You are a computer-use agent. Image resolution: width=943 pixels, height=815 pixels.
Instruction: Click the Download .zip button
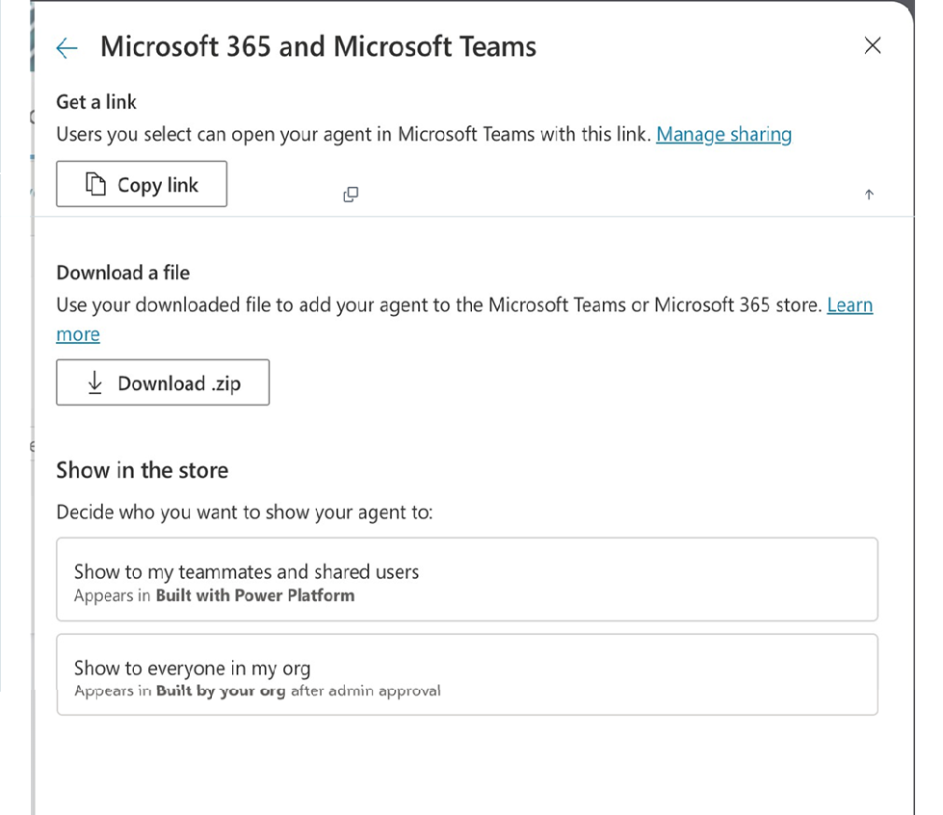(x=163, y=382)
